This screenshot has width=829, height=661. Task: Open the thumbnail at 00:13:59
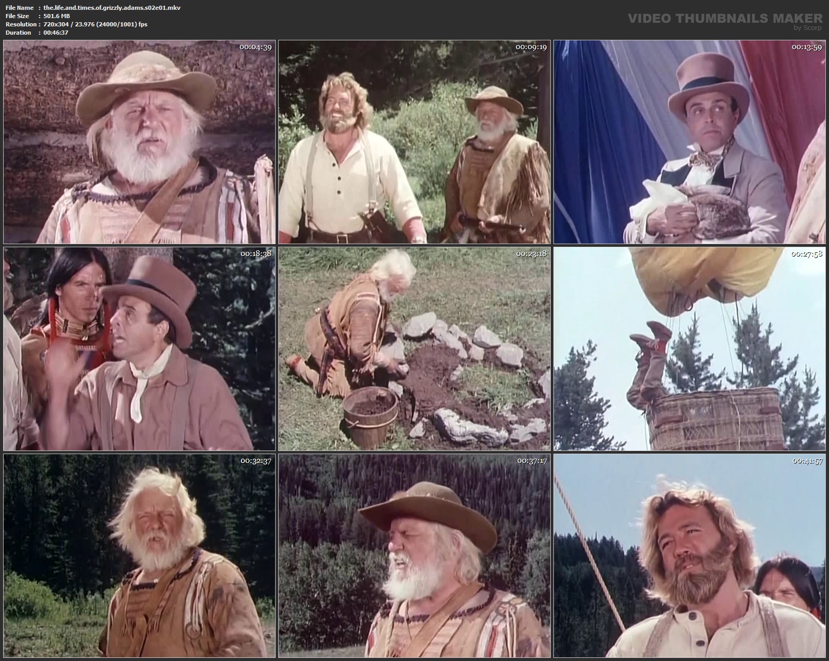689,142
